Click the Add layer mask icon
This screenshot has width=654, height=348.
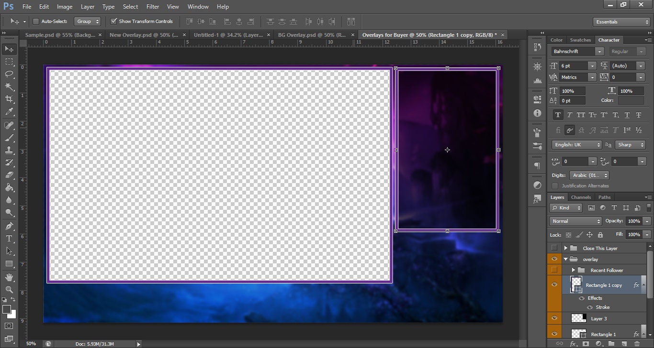point(586,343)
